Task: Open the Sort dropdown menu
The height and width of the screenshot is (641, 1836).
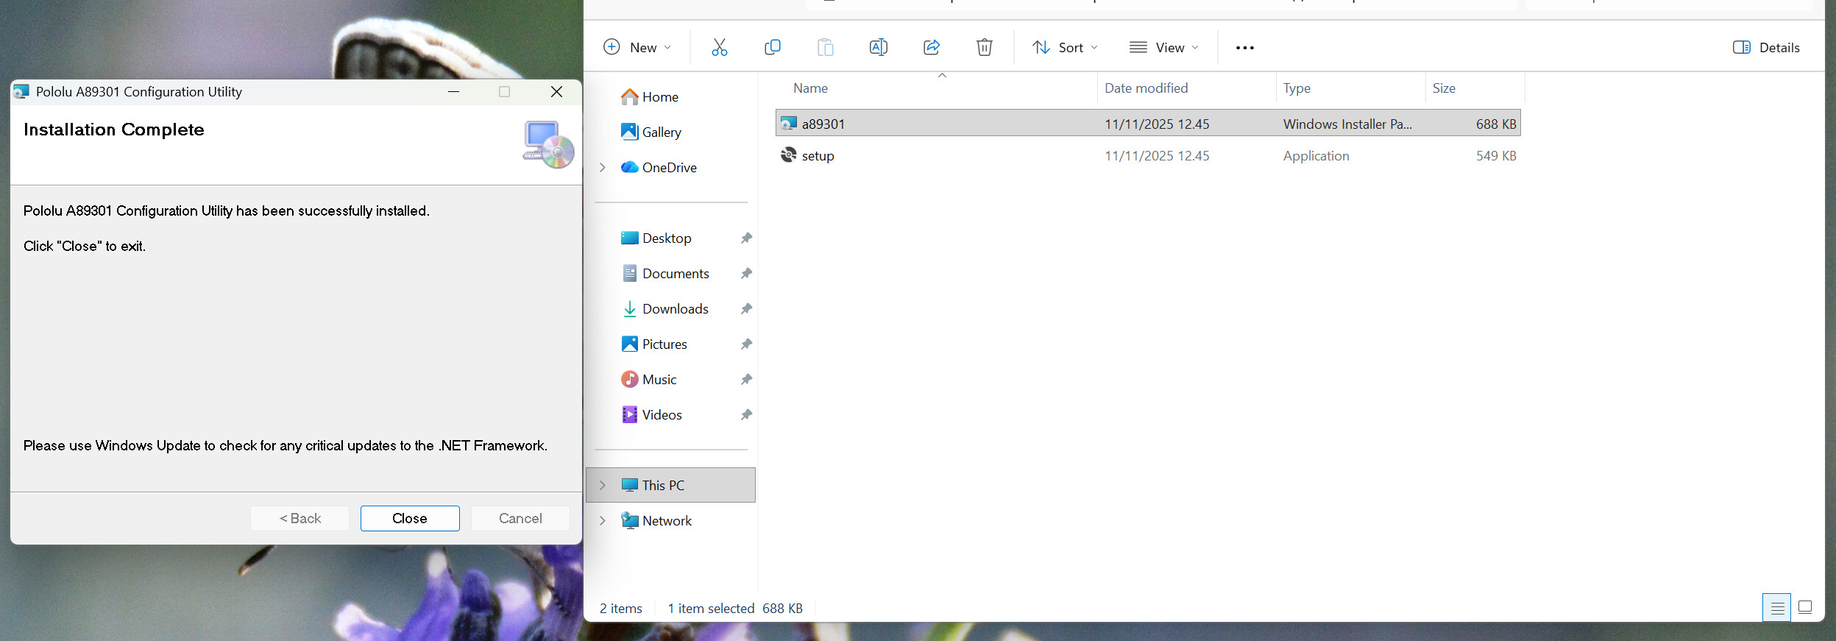Action: (x=1064, y=48)
